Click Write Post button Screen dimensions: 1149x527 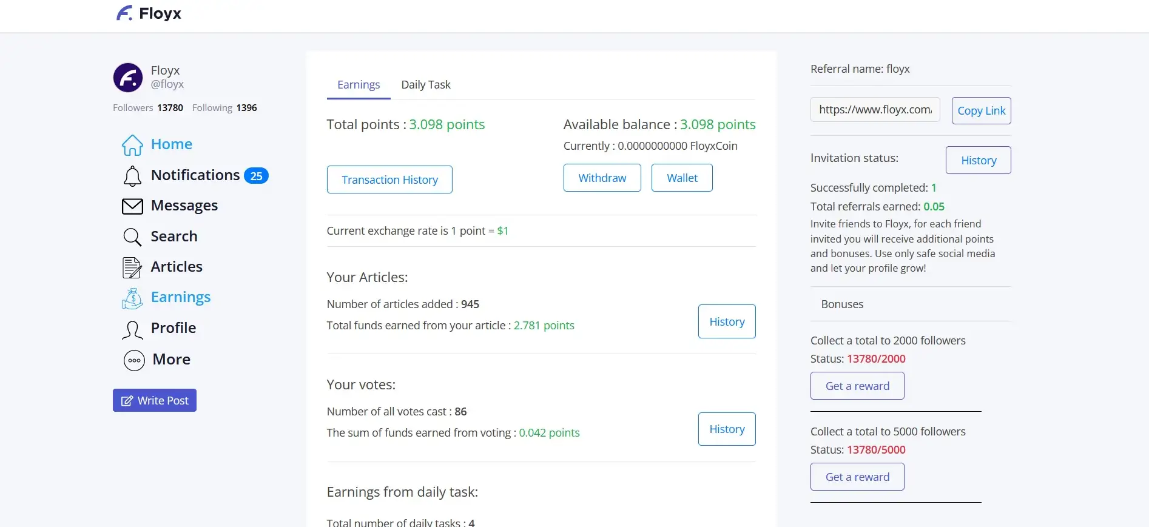(155, 400)
